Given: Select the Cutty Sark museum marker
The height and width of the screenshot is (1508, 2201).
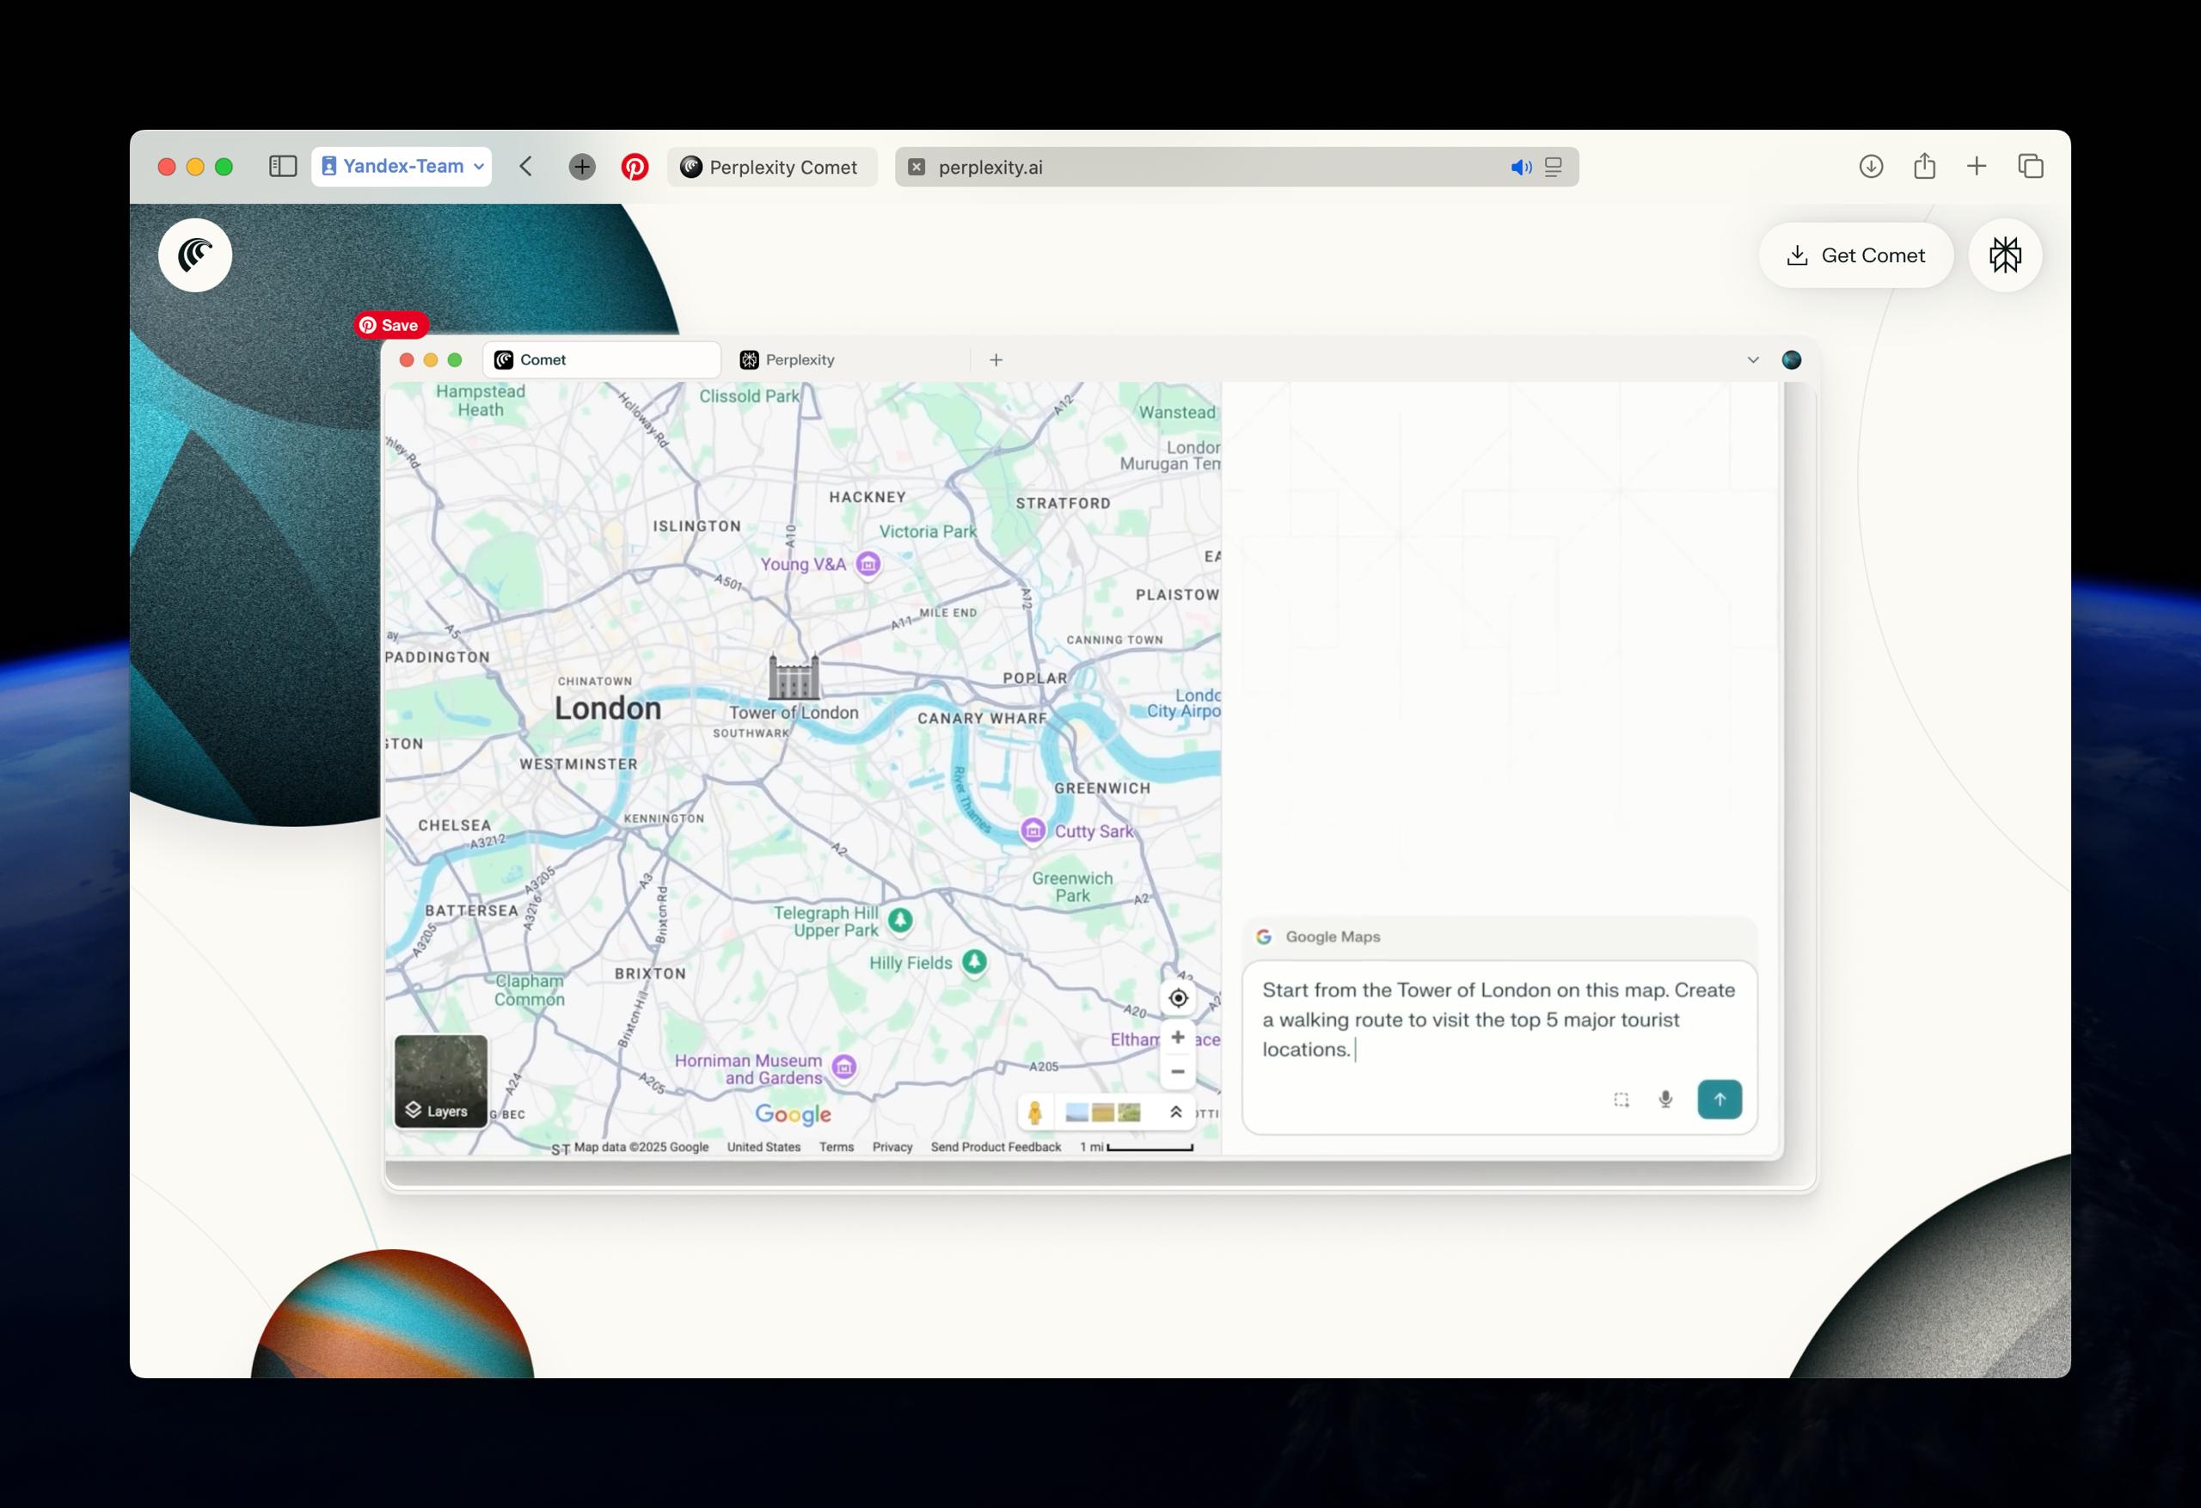Looking at the screenshot, I should 1033,831.
